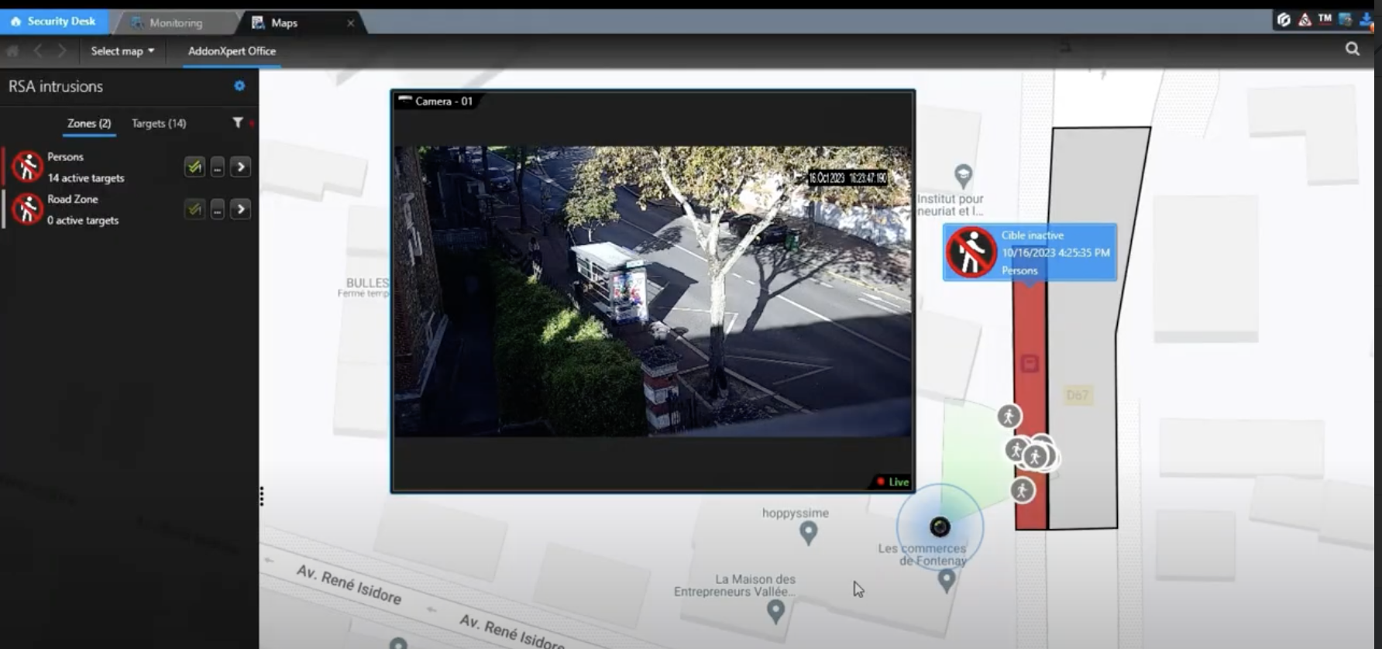The image size is (1382, 649).
Task: Click the lowest pedestrian target marker
Action: tap(1023, 490)
